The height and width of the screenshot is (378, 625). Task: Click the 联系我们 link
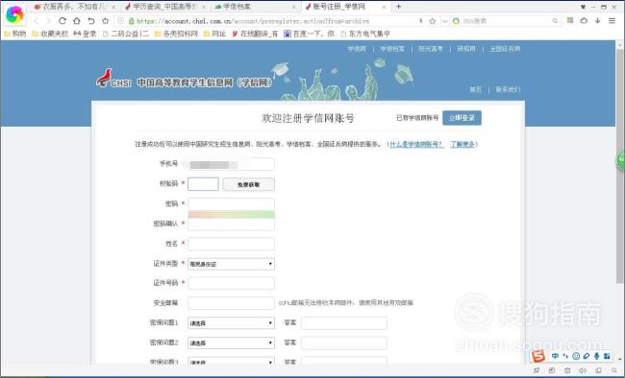tap(508, 89)
